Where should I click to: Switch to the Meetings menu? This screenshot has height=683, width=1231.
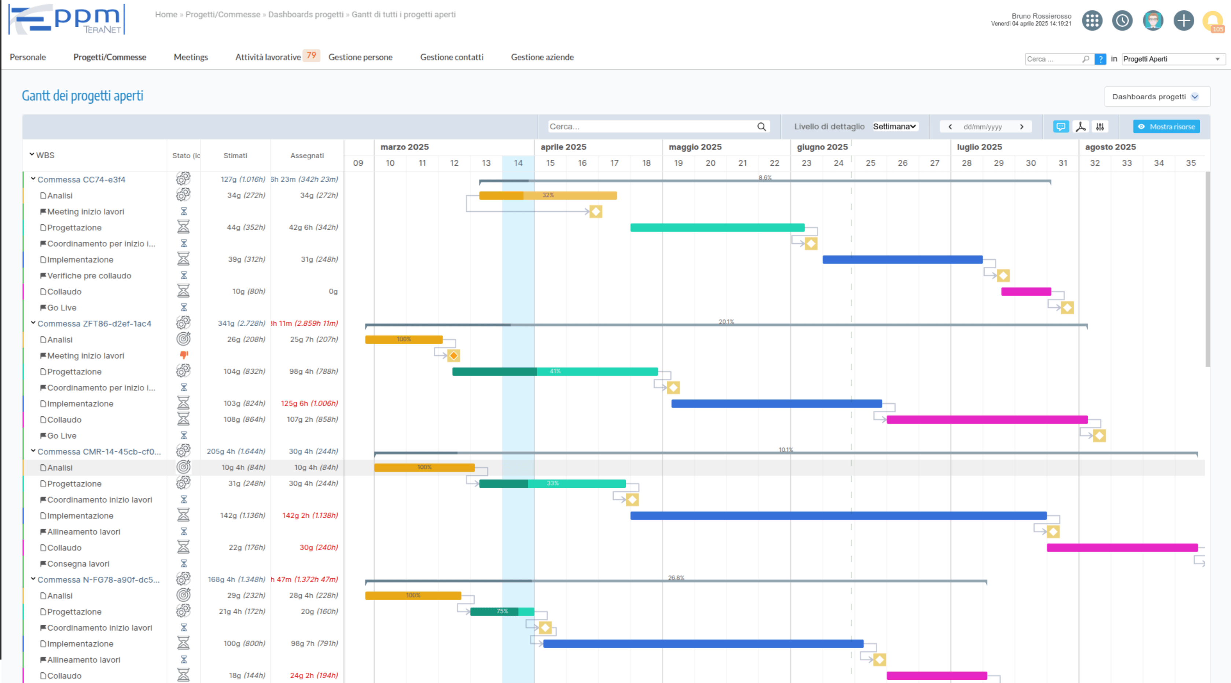[190, 57]
